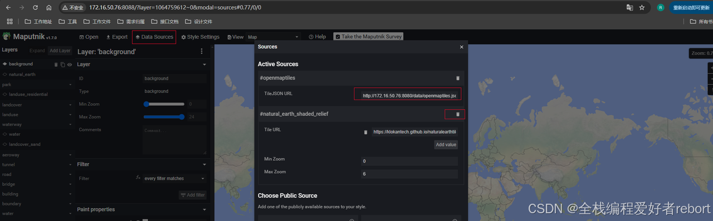The image size is (713, 221).
Task: Toggle visibility of the background layer
Action: point(70,65)
